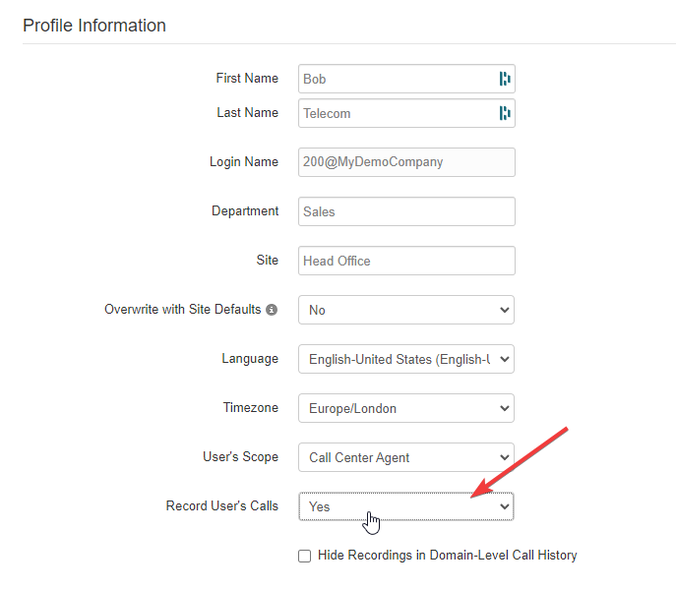Tick the Hide Recordings in Domain-Level Call History checkbox

pos(304,556)
